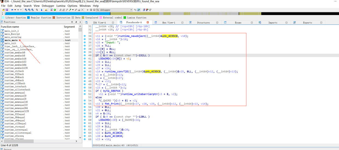This screenshot has width=339, height=150.
Task: Toggle breakpoint dot at line 36
Action: tap(85, 42)
